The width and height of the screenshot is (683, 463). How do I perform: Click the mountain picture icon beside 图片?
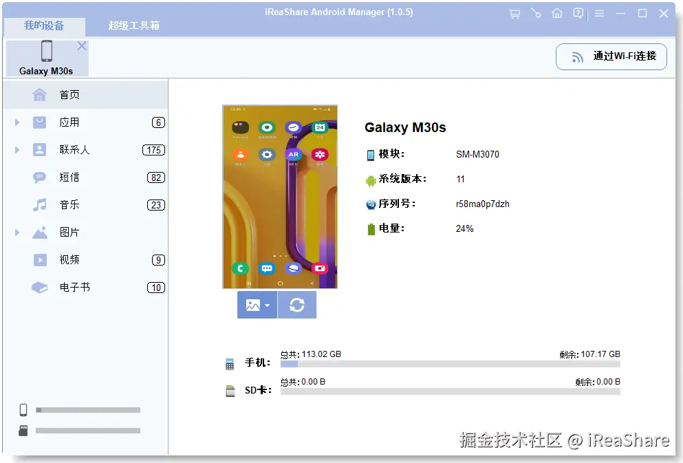40,233
